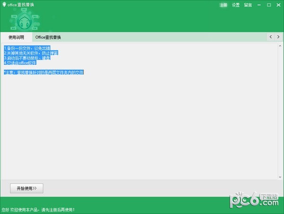Switch to the 使用说明 tab
Image resolution: width=284 pixels, height=214 pixels.
pyautogui.click(x=16, y=37)
